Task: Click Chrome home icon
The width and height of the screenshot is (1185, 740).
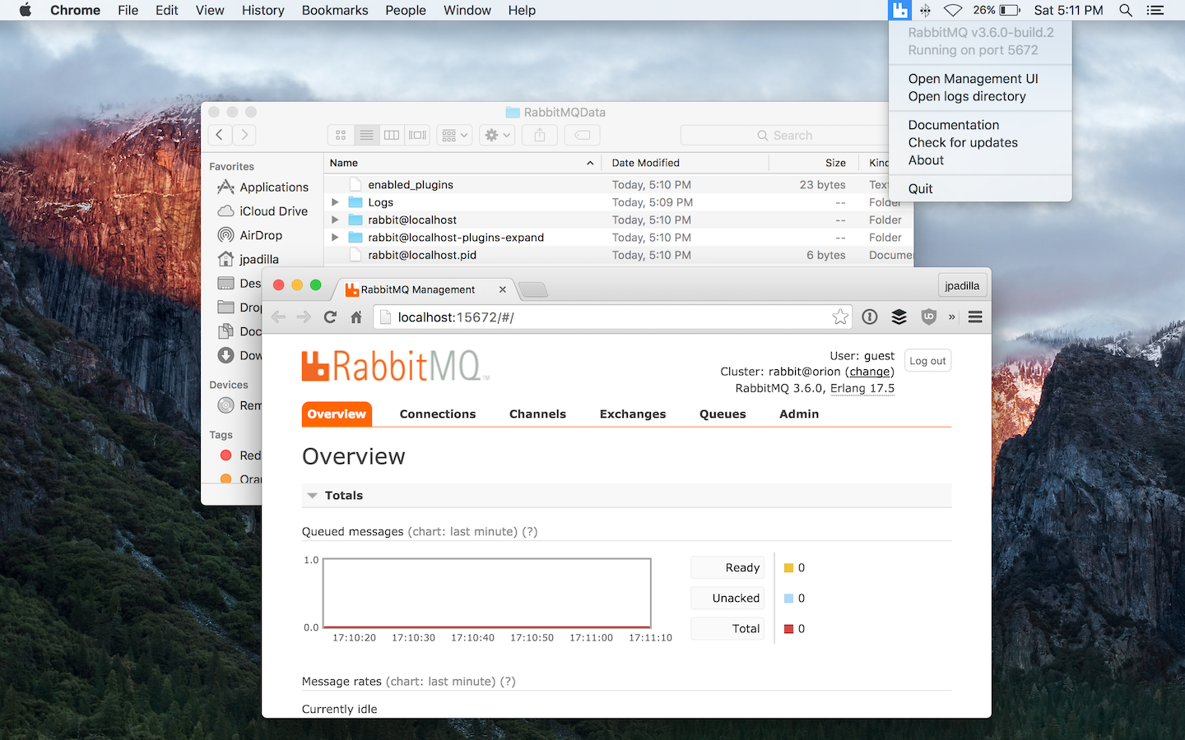Action: click(x=356, y=317)
